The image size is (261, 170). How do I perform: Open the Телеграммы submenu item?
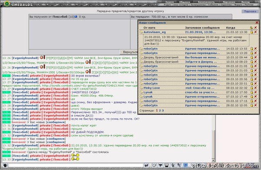click(198, 5)
